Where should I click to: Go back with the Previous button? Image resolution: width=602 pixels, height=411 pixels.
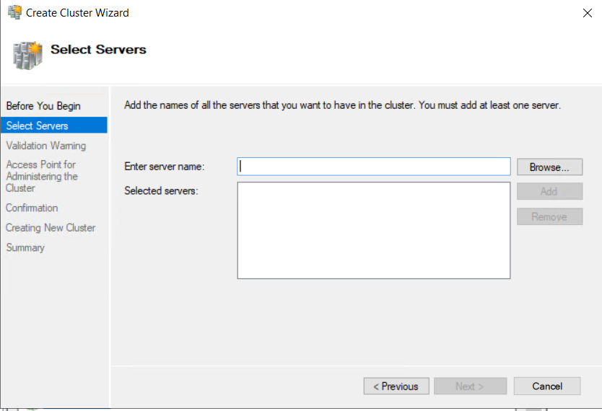pyautogui.click(x=396, y=386)
